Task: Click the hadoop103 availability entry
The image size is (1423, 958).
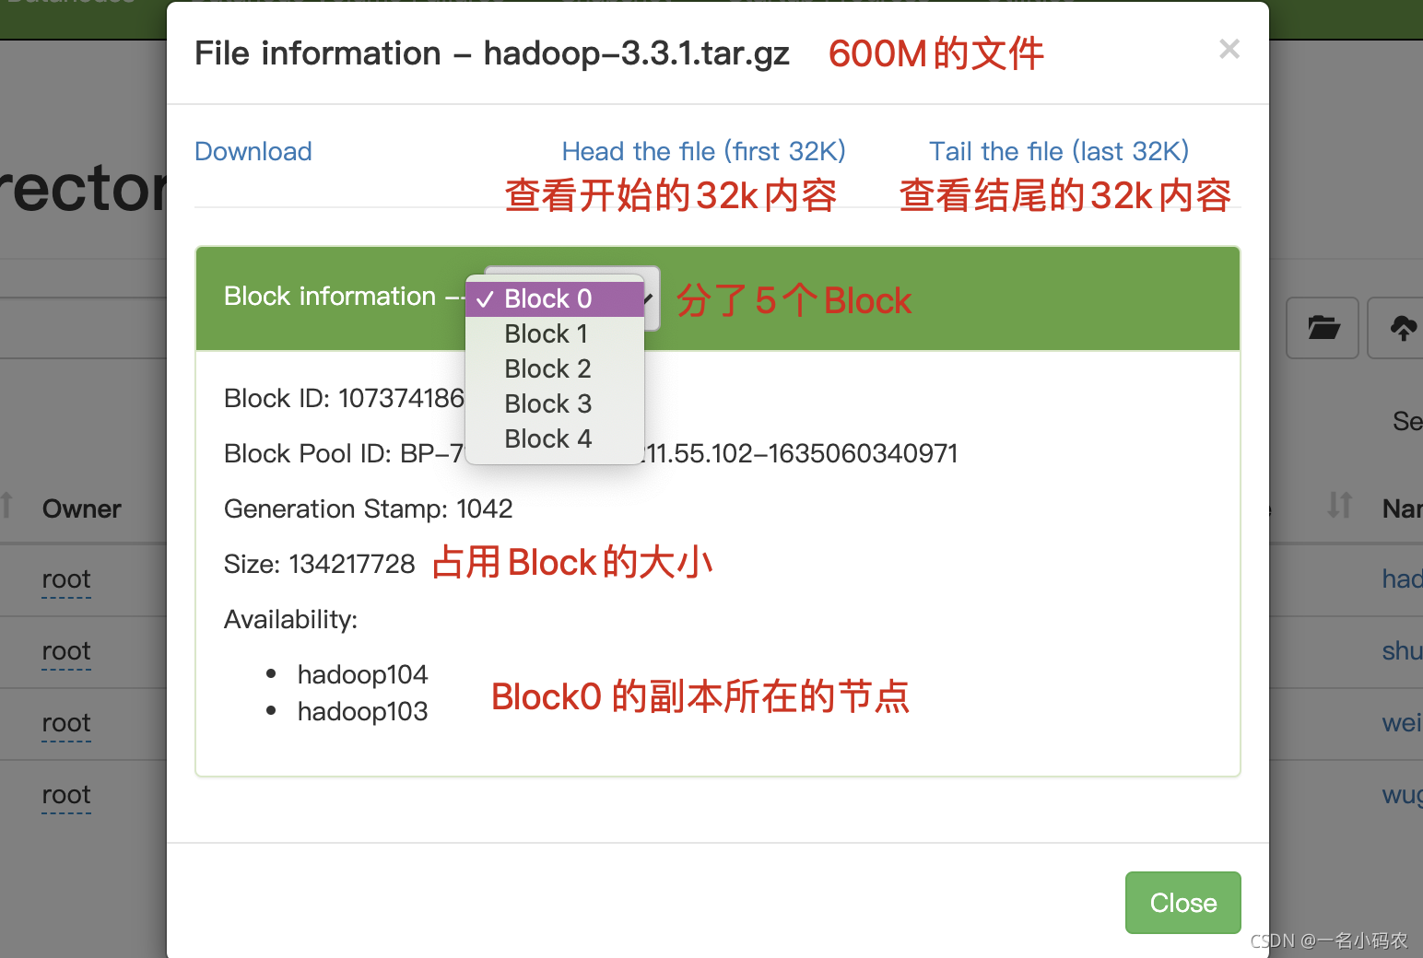Action: click(362, 711)
